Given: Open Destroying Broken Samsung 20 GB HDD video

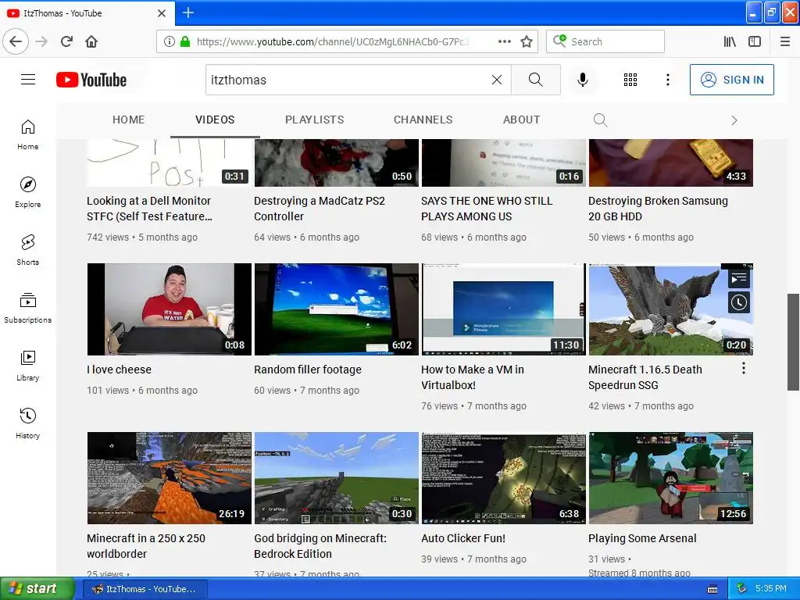Looking at the screenshot, I should pyautogui.click(x=658, y=208).
